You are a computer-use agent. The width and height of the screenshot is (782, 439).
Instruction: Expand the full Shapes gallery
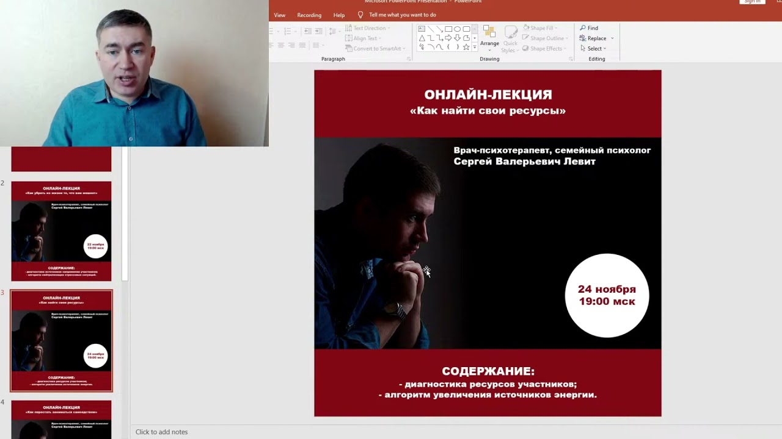click(x=475, y=47)
